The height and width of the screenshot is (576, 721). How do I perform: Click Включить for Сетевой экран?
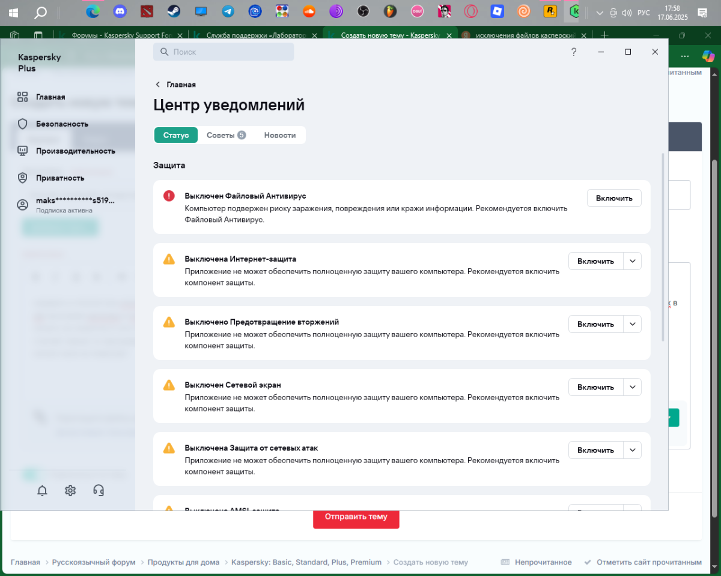click(x=595, y=387)
